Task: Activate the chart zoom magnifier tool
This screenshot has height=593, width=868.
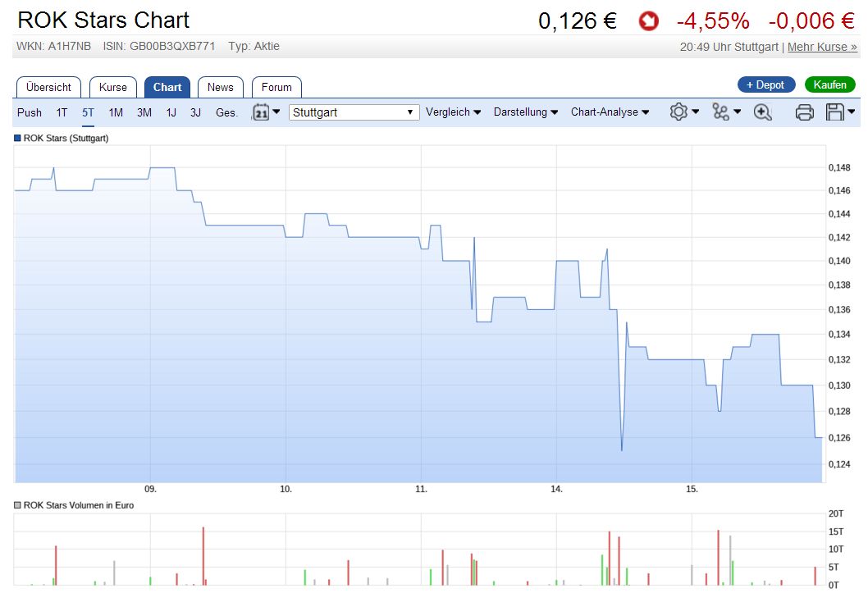Action: [x=761, y=112]
